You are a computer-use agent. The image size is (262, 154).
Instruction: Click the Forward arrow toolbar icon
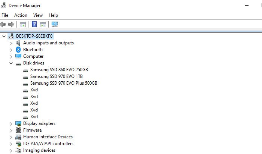point(11,25)
